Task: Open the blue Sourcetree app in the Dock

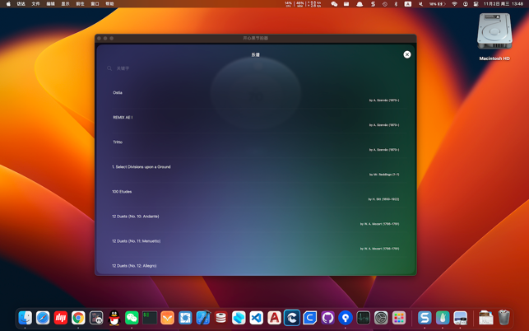Action: point(346,318)
